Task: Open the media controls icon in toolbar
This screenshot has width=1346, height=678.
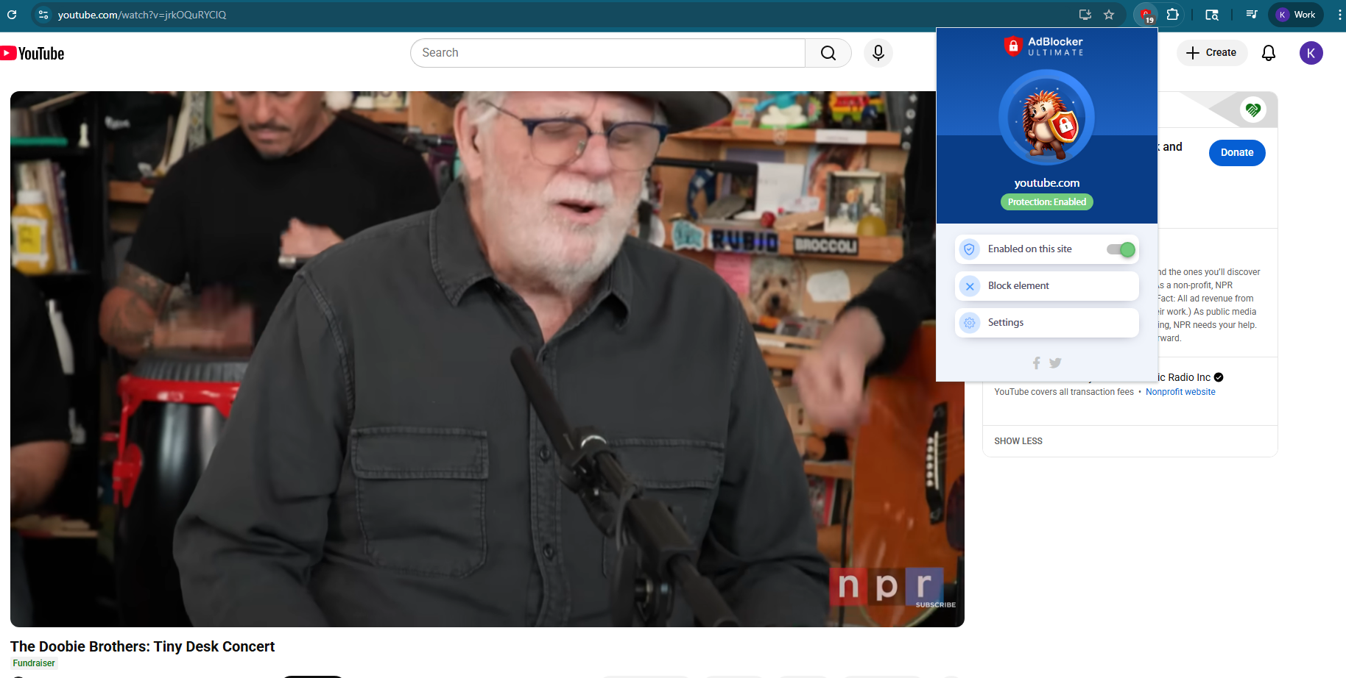Action: 1251,15
